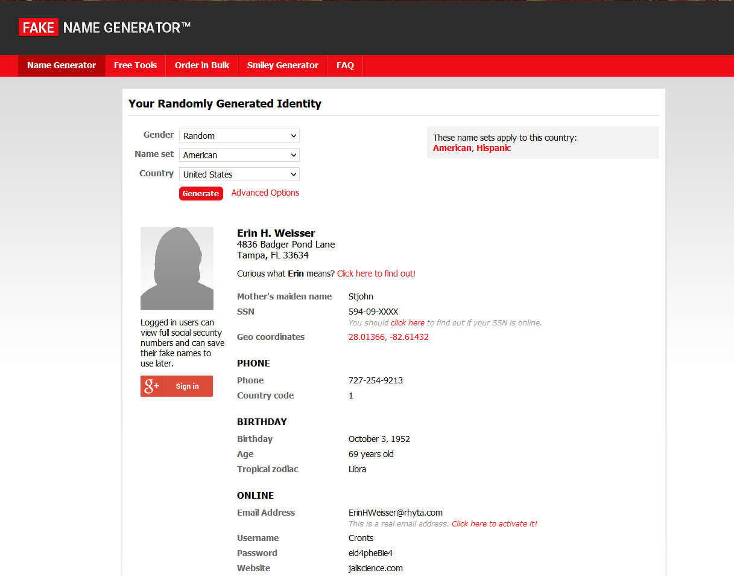Click 'Click here to activate it!' email link

pyautogui.click(x=495, y=523)
